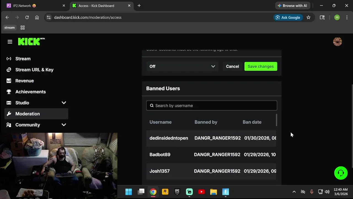Open Epic Games Launcher from taskbar
This screenshot has height=199, width=353.
pos(177,192)
